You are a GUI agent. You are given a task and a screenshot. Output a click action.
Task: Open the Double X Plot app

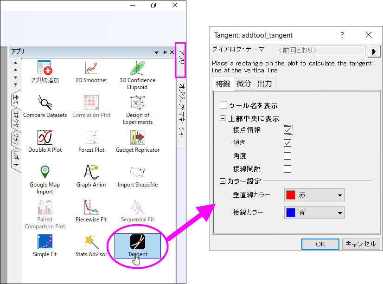(x=45, y=142)
